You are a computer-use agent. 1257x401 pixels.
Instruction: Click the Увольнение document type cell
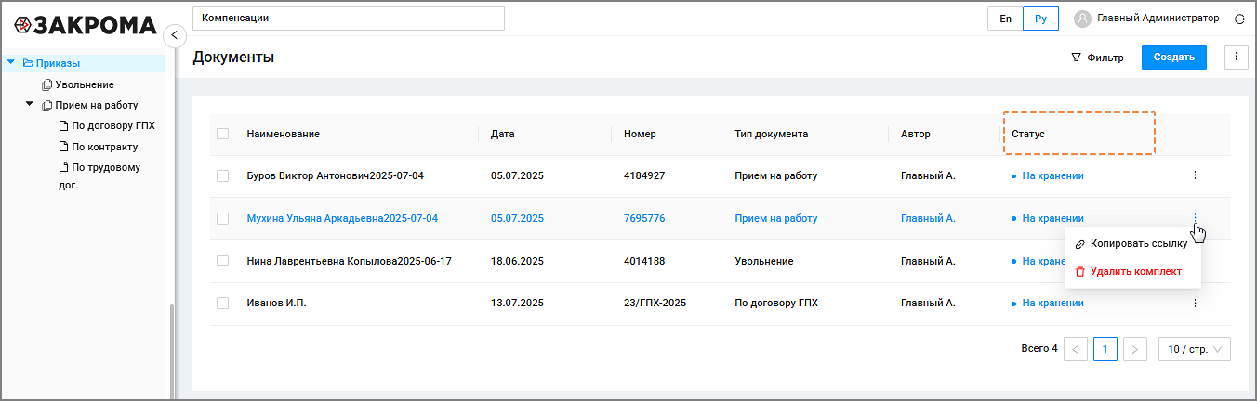763,261
